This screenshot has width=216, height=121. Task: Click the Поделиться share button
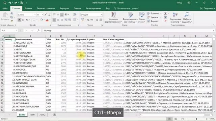(208, 8)
